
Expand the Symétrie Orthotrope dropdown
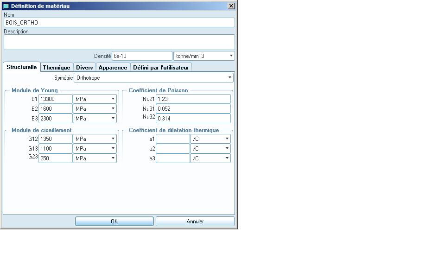[x=153, y=78]
